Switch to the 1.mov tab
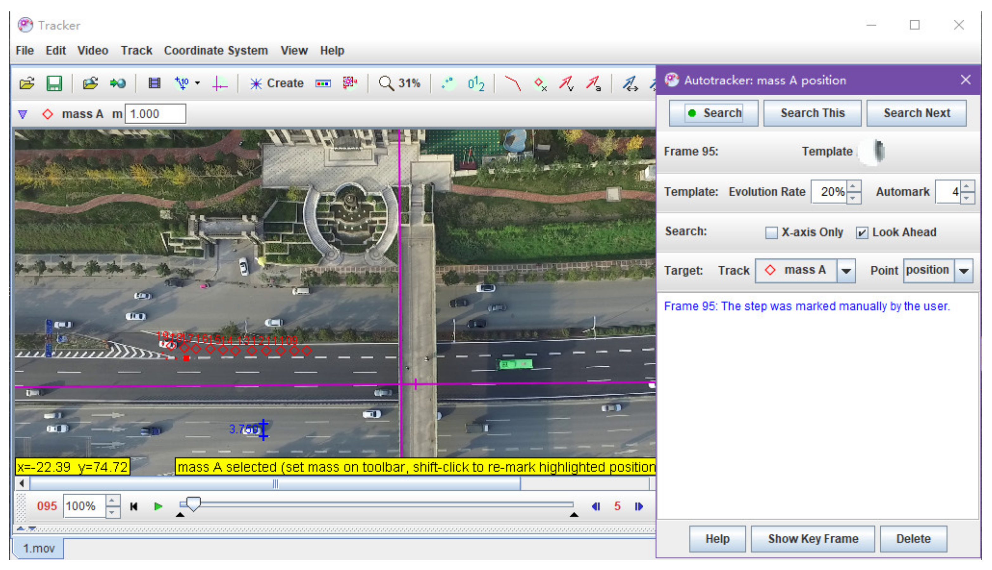The width and height of the screenshot is (992, 570). pos(38,548)
